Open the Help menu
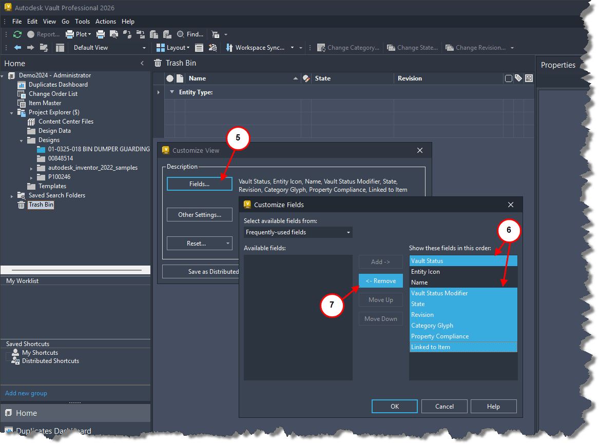 click(128, 22)
